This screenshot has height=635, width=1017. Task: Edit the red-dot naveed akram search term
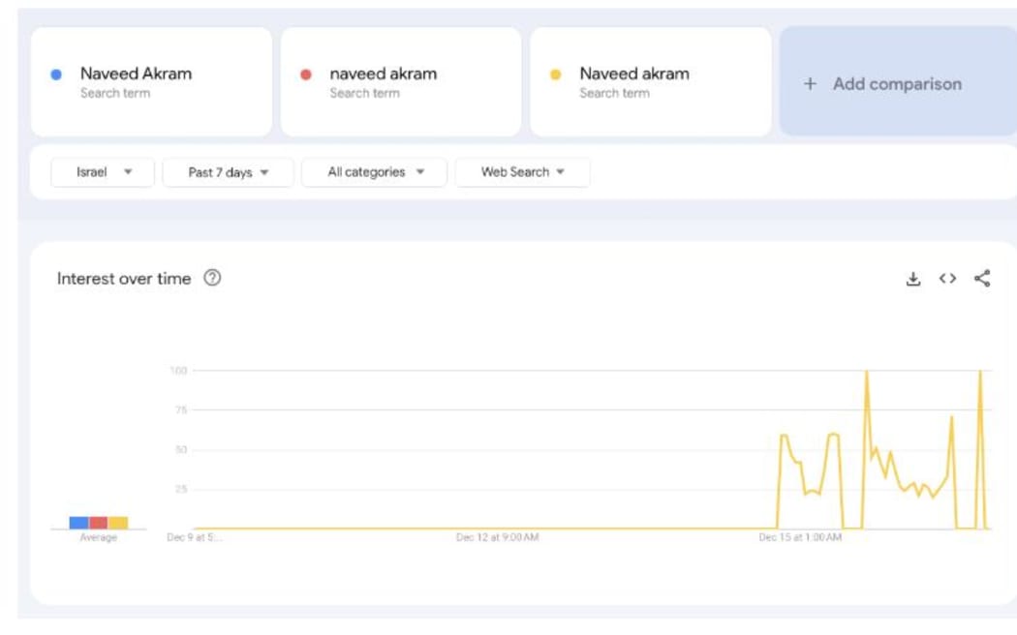pos(384,74)
